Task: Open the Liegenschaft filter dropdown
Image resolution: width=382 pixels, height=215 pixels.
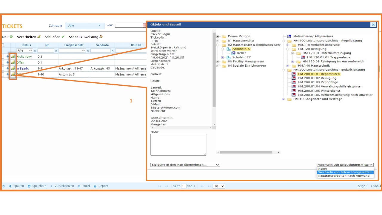Action: (72, 51)
